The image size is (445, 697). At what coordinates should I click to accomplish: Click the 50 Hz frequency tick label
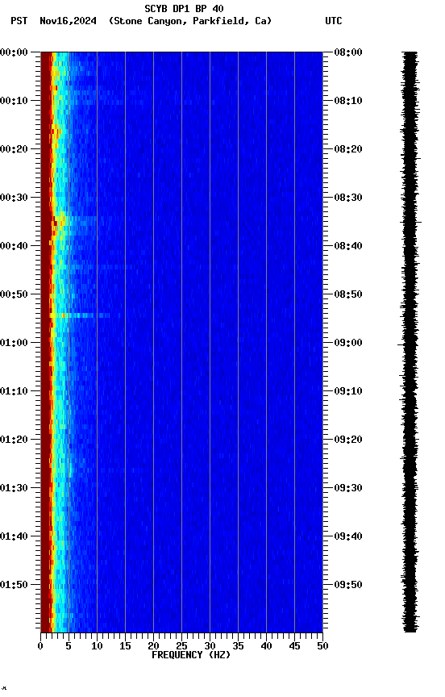pyautogui.click(x=322, y=646)
